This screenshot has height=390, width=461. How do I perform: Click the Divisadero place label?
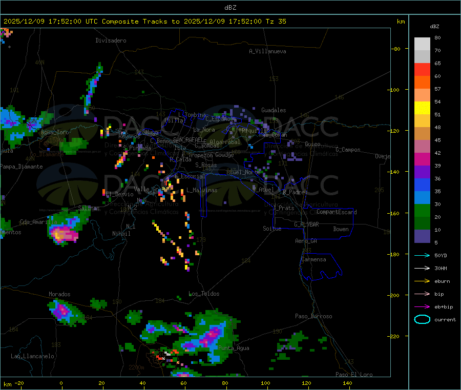pos(111,40)
